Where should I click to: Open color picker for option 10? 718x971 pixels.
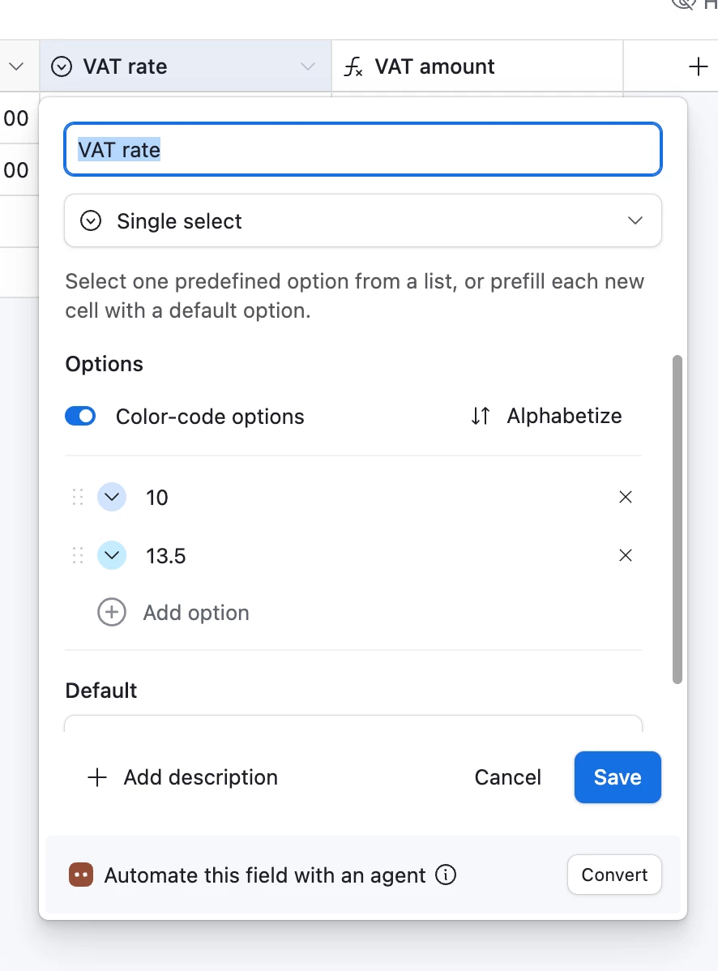[x=112, y=498]
